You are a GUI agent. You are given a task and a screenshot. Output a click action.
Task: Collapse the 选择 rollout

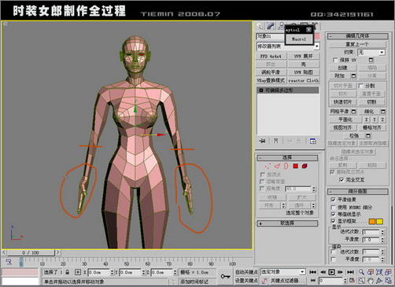287,157
